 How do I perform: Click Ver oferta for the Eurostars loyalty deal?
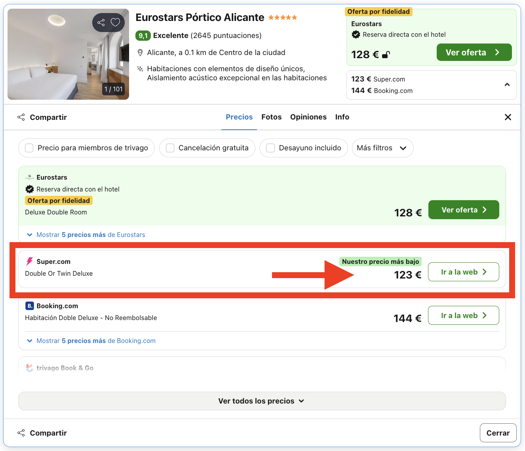click(x=464, y=210)
